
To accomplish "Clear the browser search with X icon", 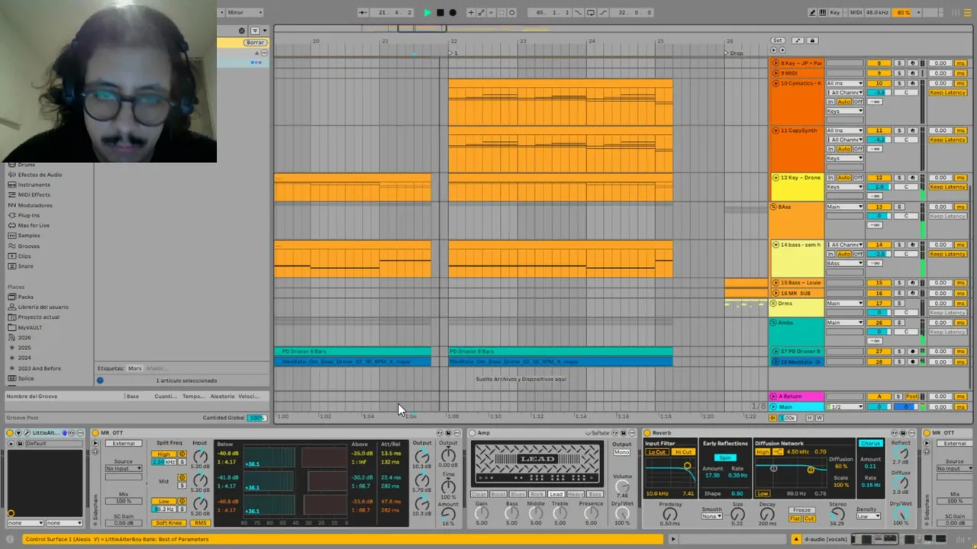I will pyautogui.click(x=242, y=31).
